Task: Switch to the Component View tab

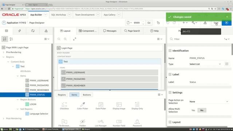Action: pos(87,31)
